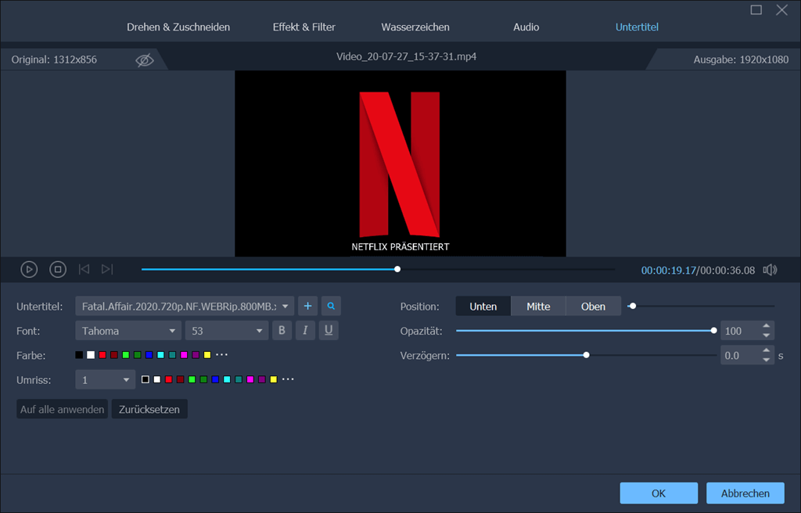This screenshot has height=513, width=801.
Task: Stop the video playback
Action: (x=58, y=269)
